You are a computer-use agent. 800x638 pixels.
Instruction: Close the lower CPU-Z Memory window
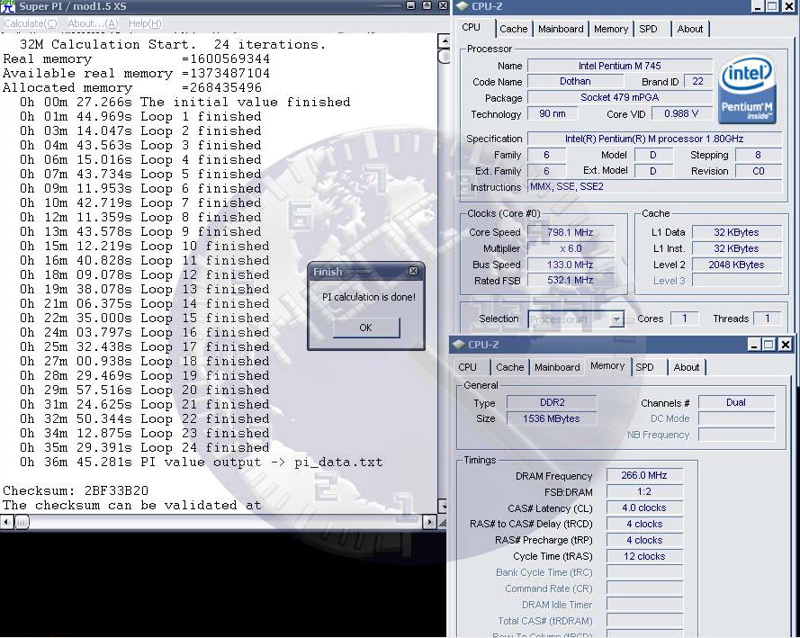(x=786, y=345)
